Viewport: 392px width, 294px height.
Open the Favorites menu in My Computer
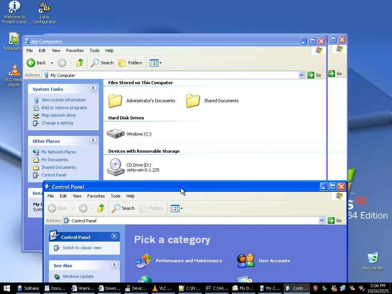pyautogui.click(x=75, y=51)
